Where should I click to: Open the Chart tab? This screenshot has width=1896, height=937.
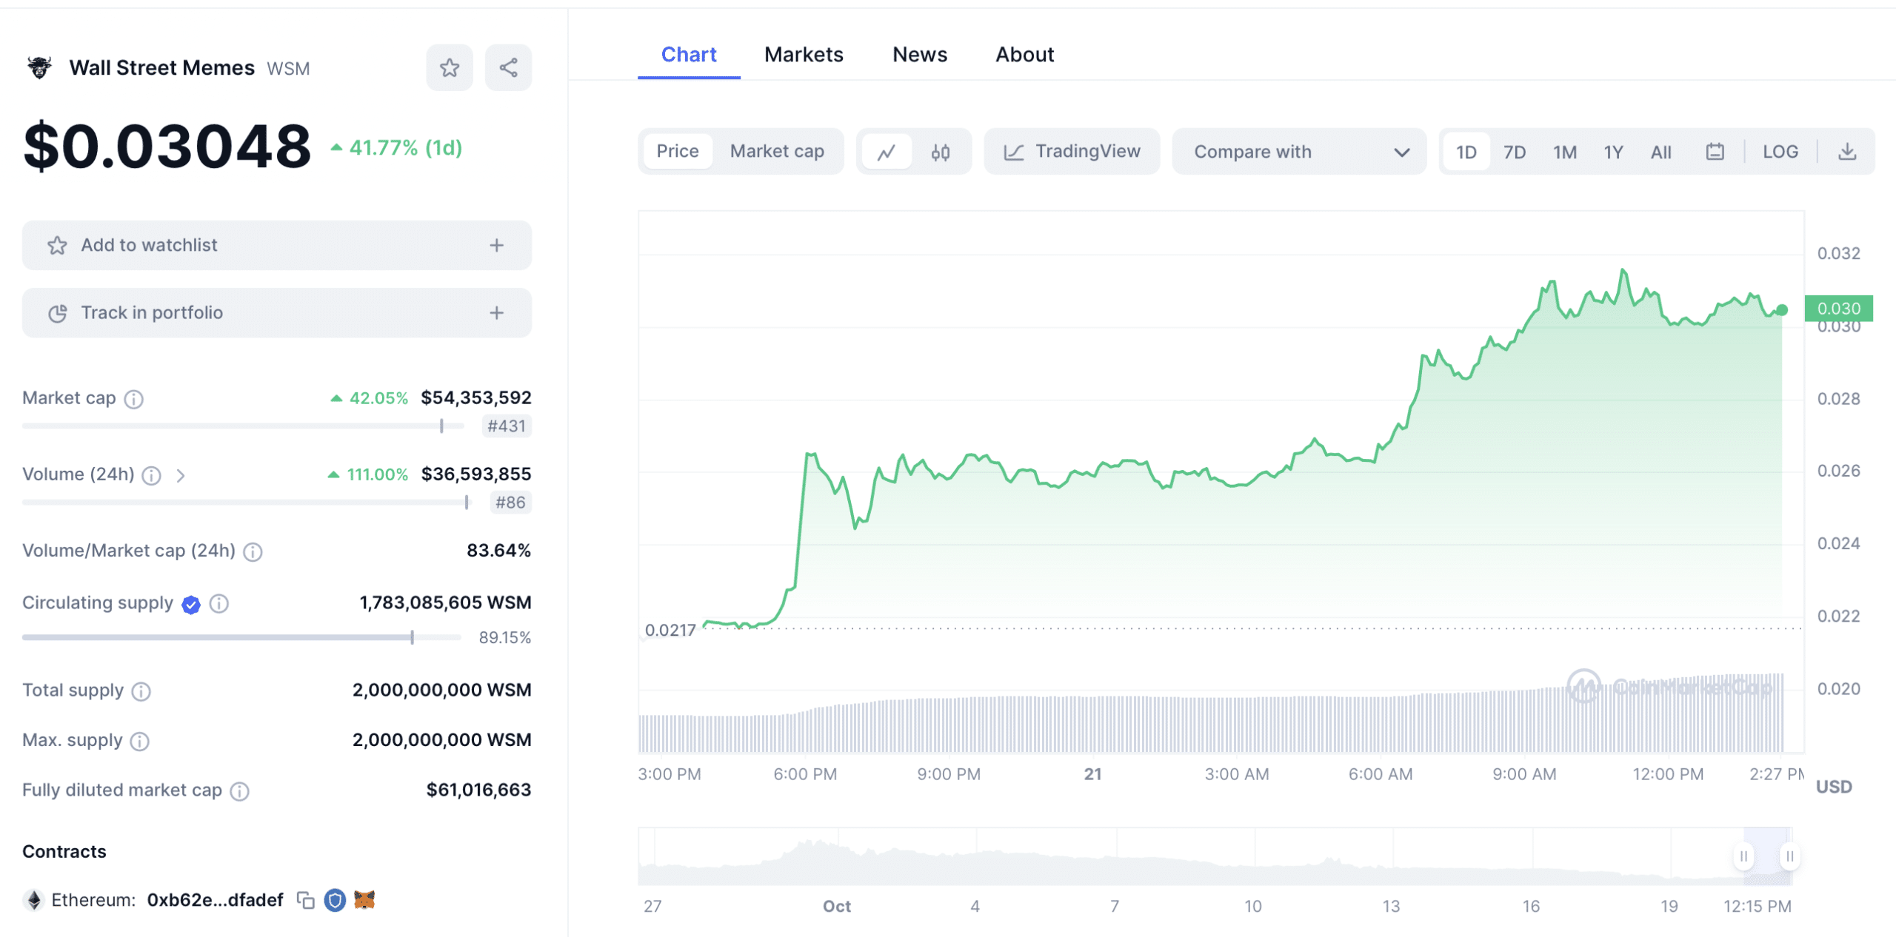688,55
